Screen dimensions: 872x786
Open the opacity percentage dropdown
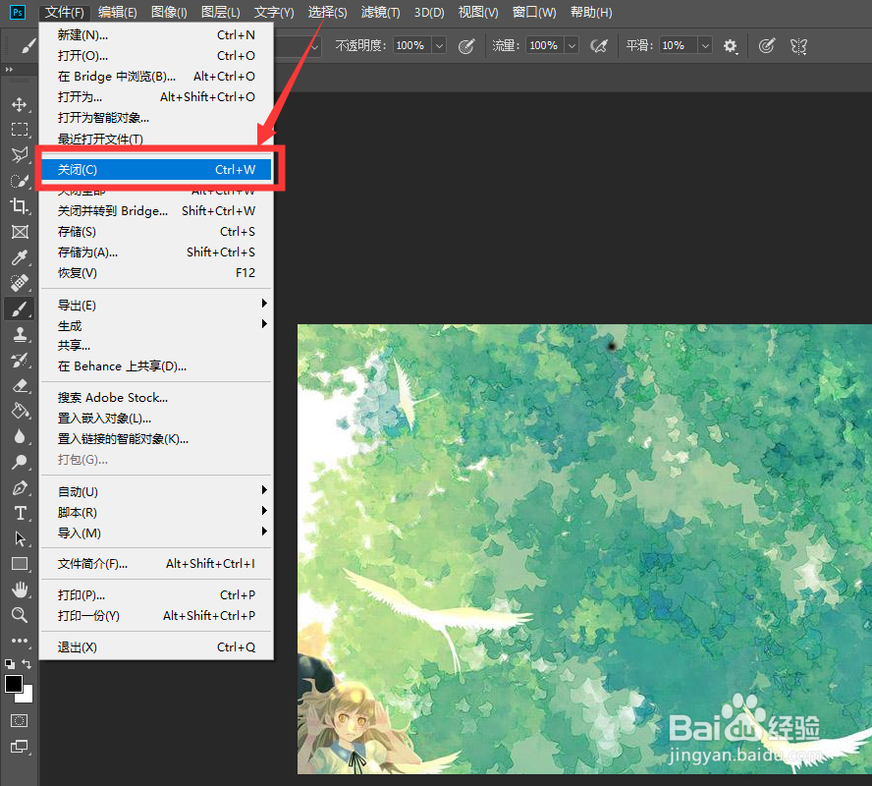click(x=439, y=45)
